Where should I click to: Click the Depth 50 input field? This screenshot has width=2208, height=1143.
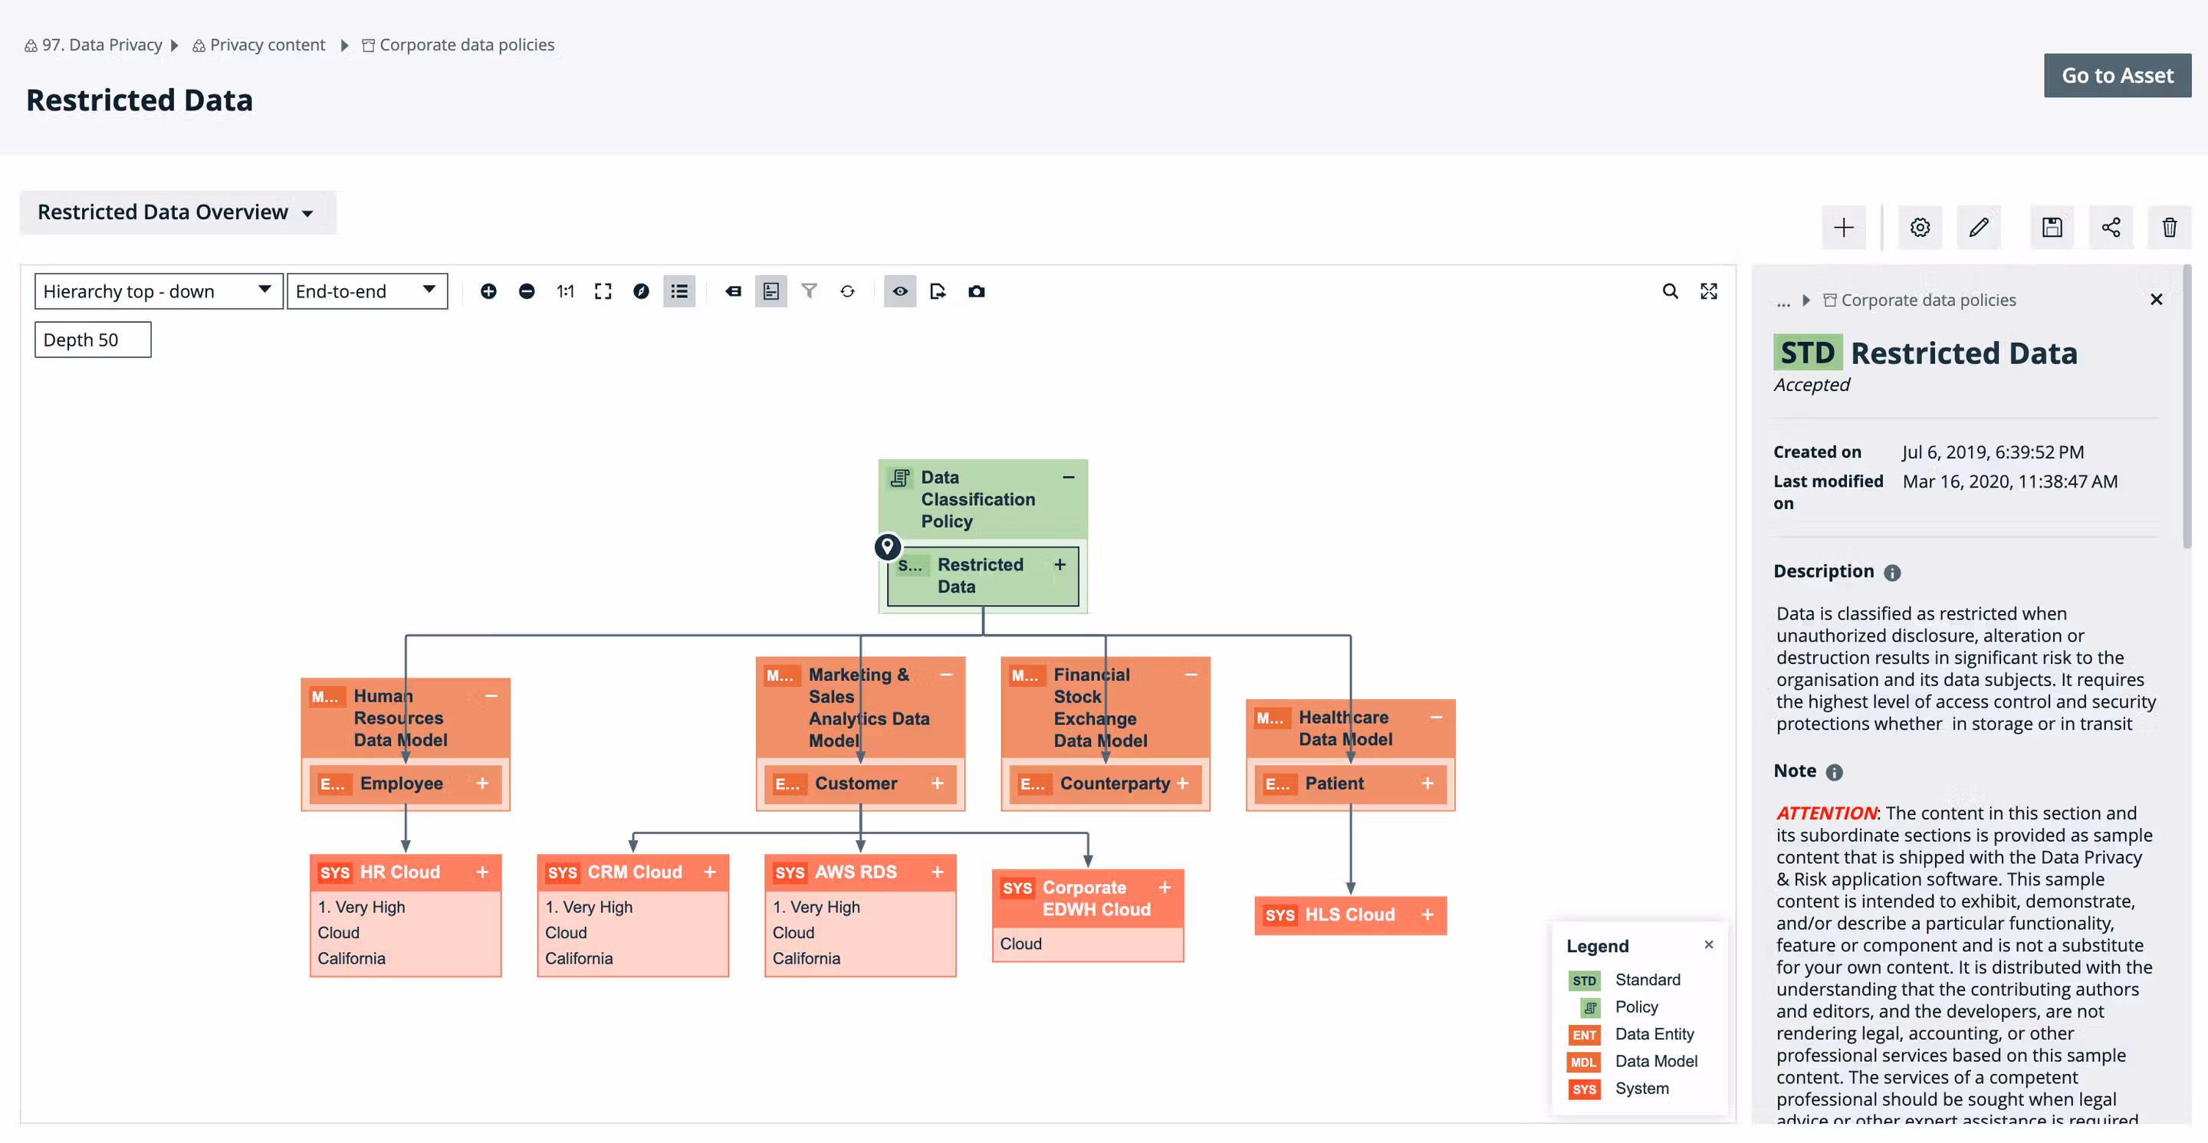[x=93, y=340]
